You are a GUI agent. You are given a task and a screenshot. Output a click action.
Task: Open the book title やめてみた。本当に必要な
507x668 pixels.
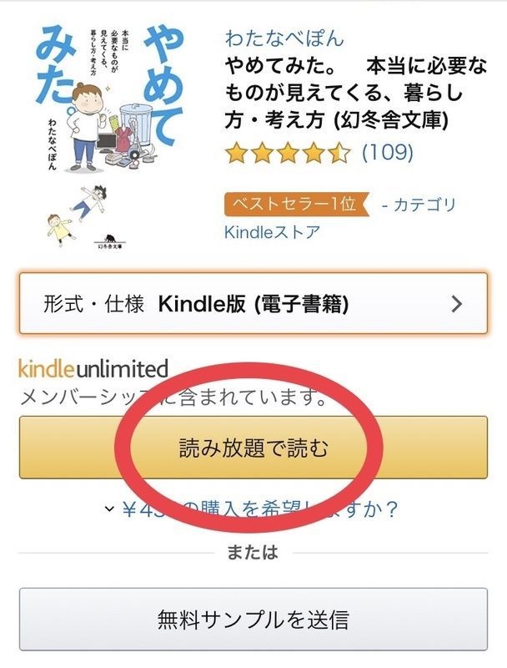point(355,93)
